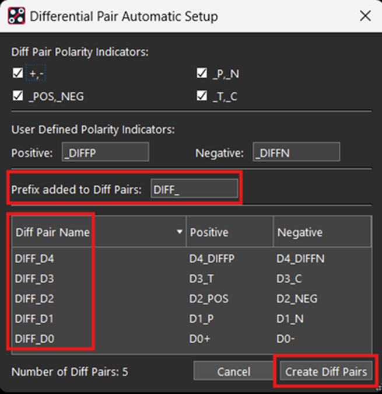Click the Create Diff Pairs button

(326, 372)
